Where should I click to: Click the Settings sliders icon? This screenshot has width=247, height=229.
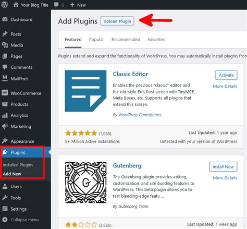click(5, 209)
